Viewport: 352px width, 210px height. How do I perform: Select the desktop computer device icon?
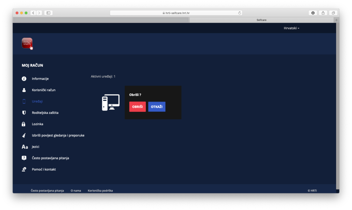[111, 102]
